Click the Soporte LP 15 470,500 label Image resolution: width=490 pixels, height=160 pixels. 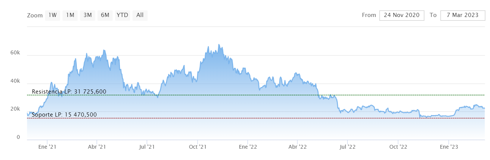[x=64, y=115]
